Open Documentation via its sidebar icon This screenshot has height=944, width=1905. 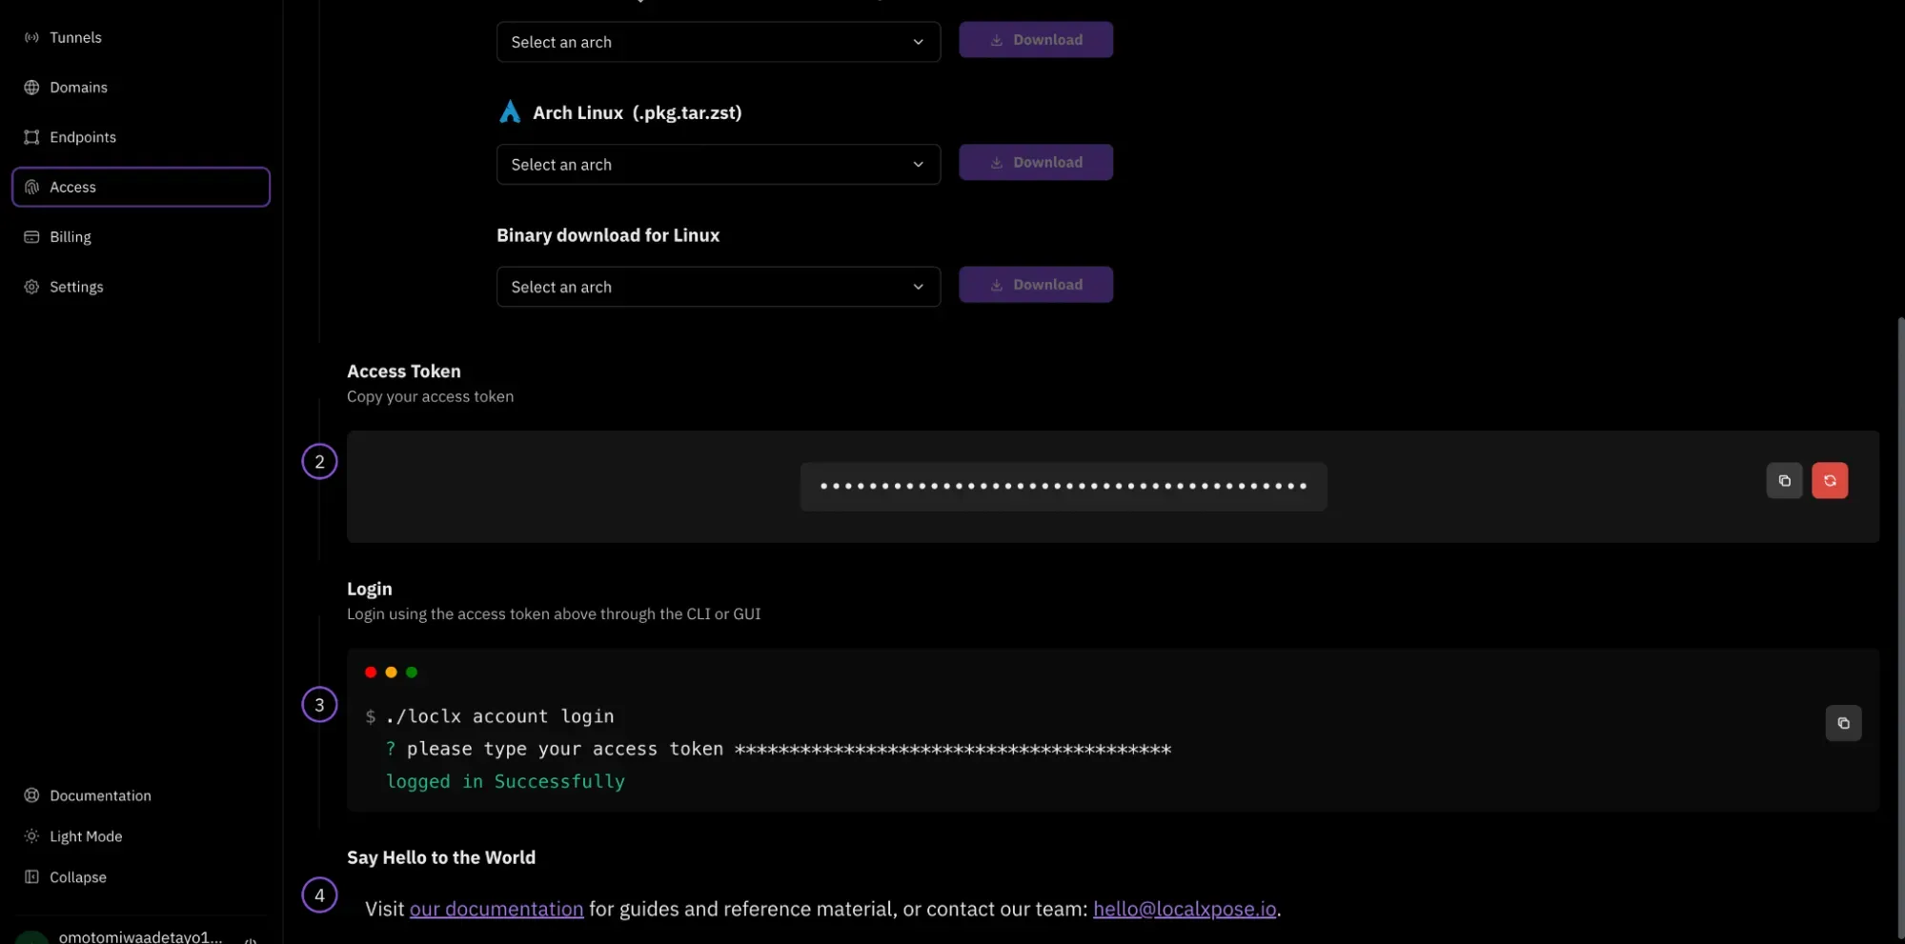(x=31, y=794)
